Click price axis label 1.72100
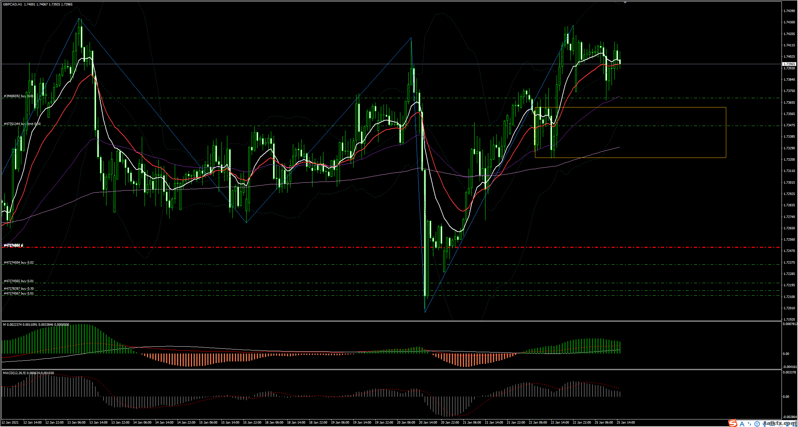 (789, 297)
